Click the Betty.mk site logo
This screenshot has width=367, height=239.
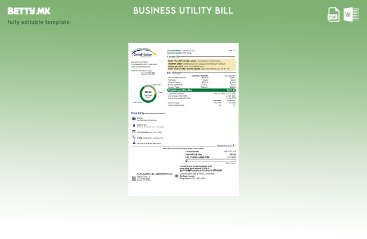pyautogui.click(x=29, y=11)
